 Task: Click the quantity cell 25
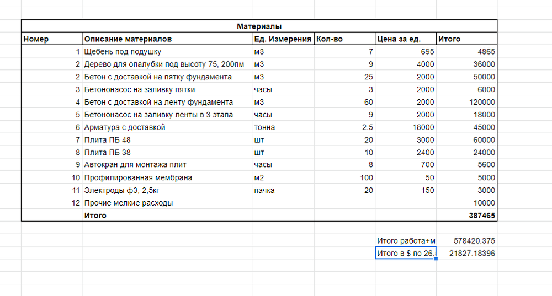[344, 77]
